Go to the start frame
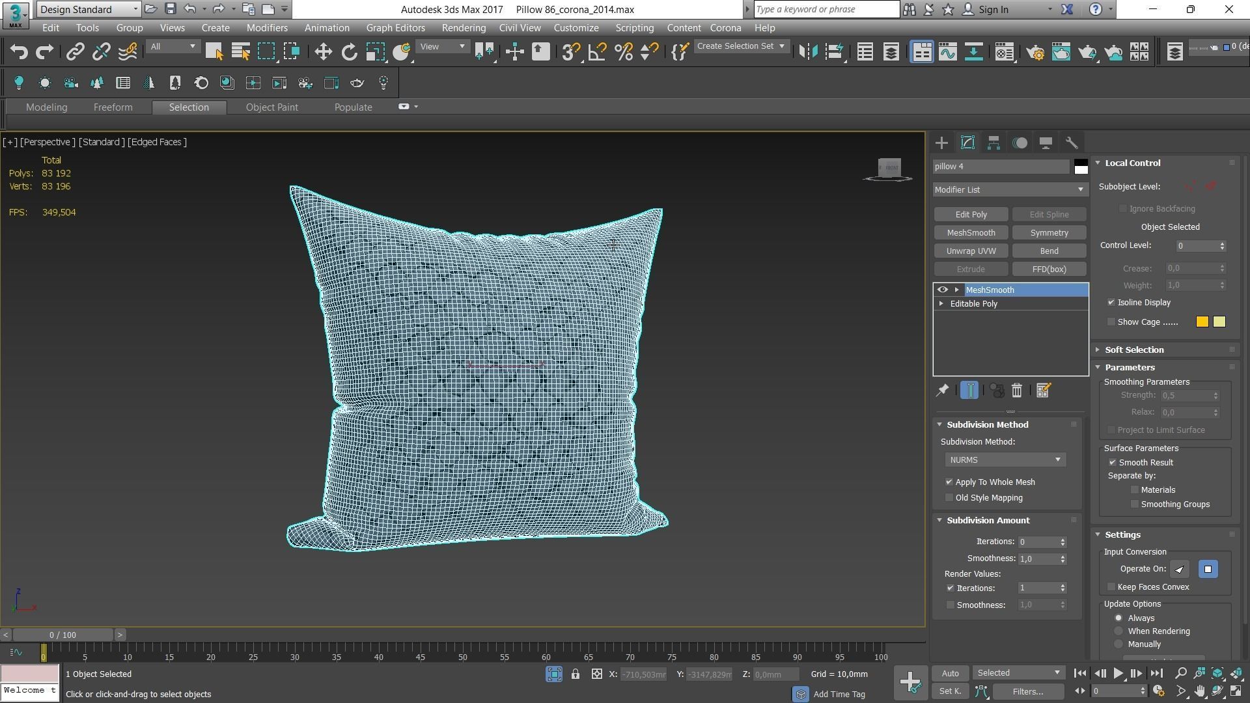1250x703 pixels. point(1080,674)
